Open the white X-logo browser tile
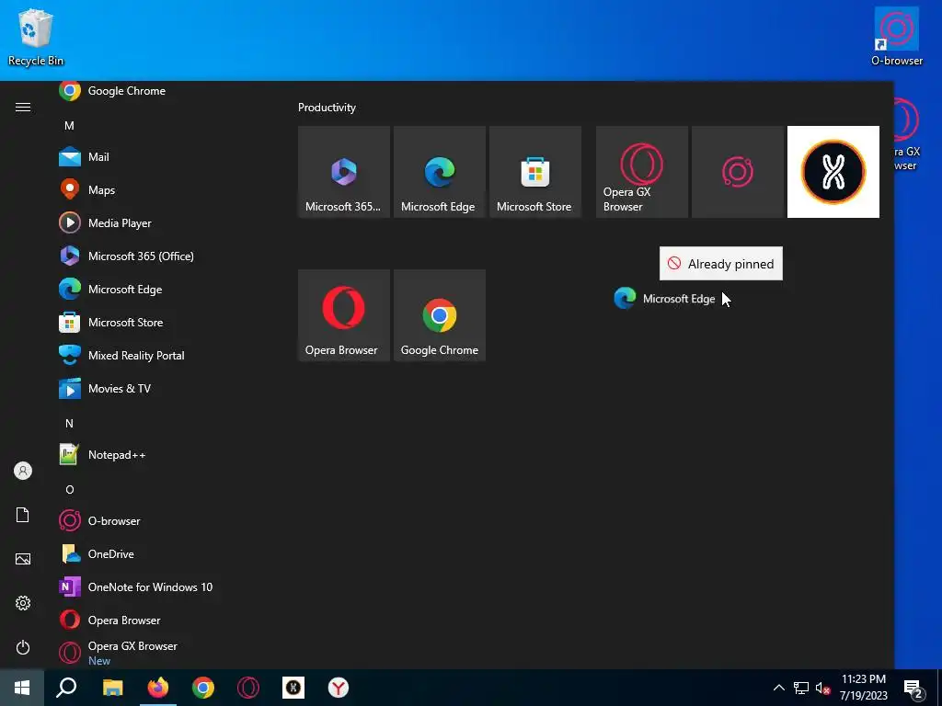 (833, 172)
